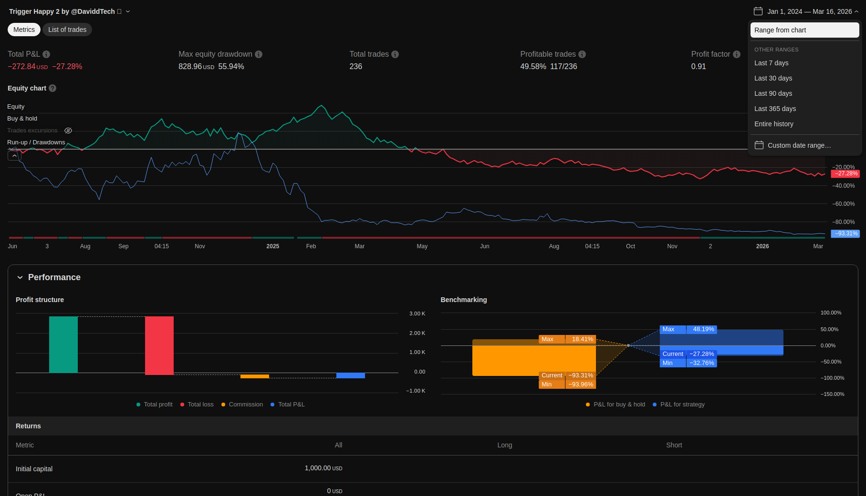866x496 pixels.
Task: Click the Range from chart button
Action: pyautogui.click(x=804, y=30)
